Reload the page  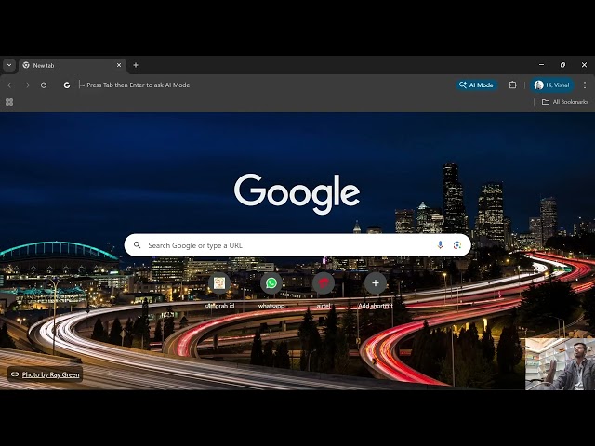(44, 85)
